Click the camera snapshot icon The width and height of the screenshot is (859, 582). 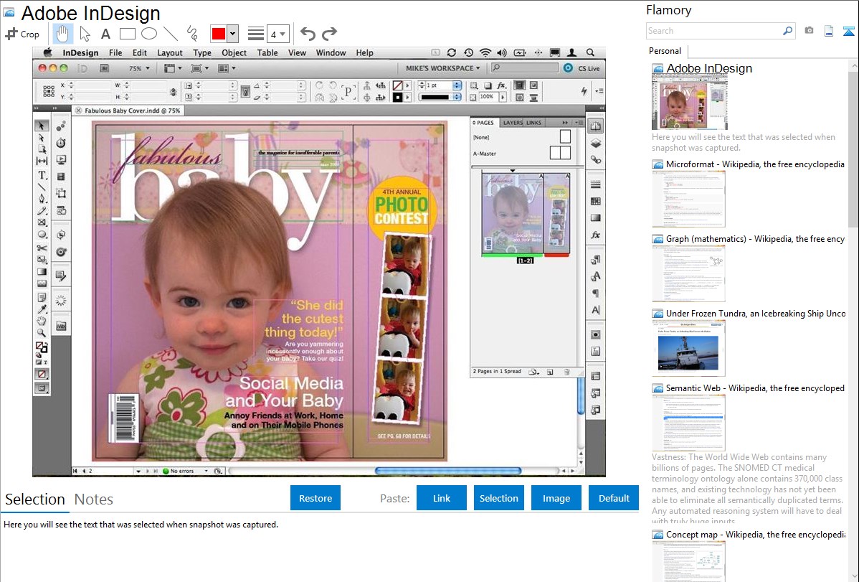tap(809, 31)
